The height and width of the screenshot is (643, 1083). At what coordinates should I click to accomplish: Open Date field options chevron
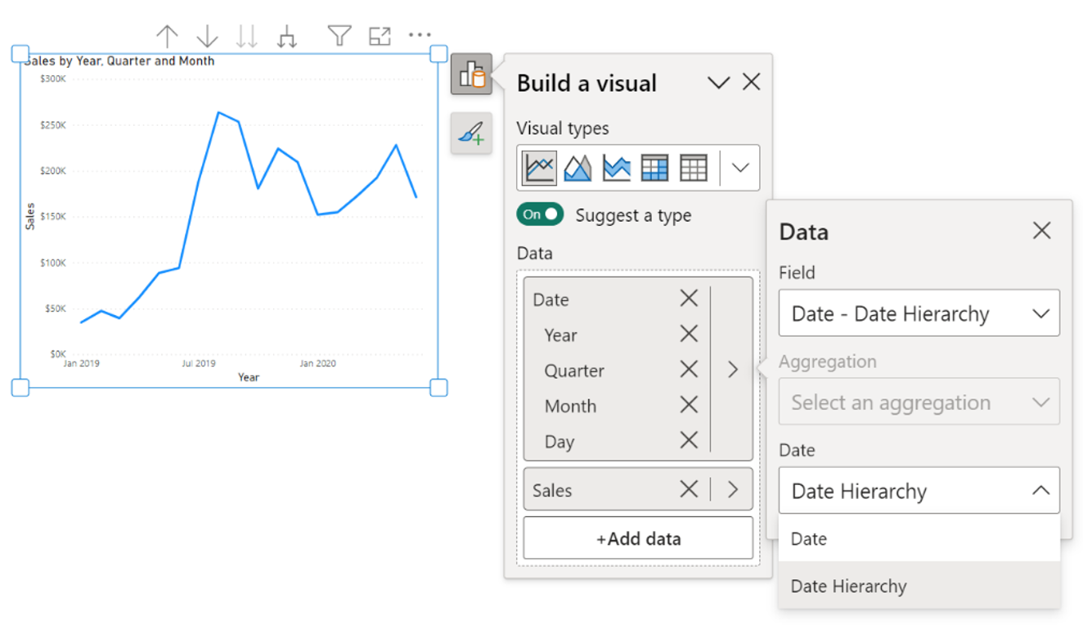pos(733,370)
